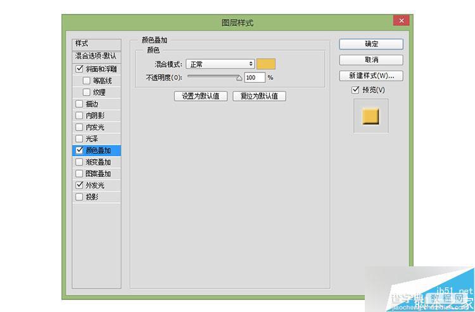Select the 内阴影 style label
Viewport: 475px width, 312px height.
(95, 115)
